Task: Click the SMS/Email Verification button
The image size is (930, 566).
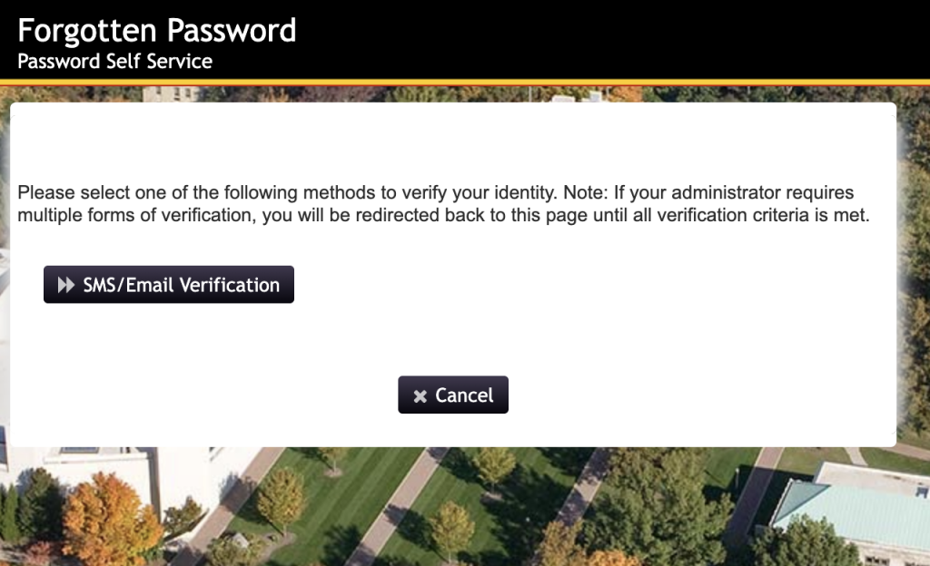Action: point(168,284)
